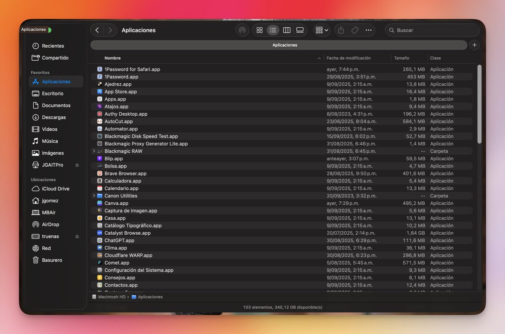Click the Atajos.app icon

tap(100, 106)
